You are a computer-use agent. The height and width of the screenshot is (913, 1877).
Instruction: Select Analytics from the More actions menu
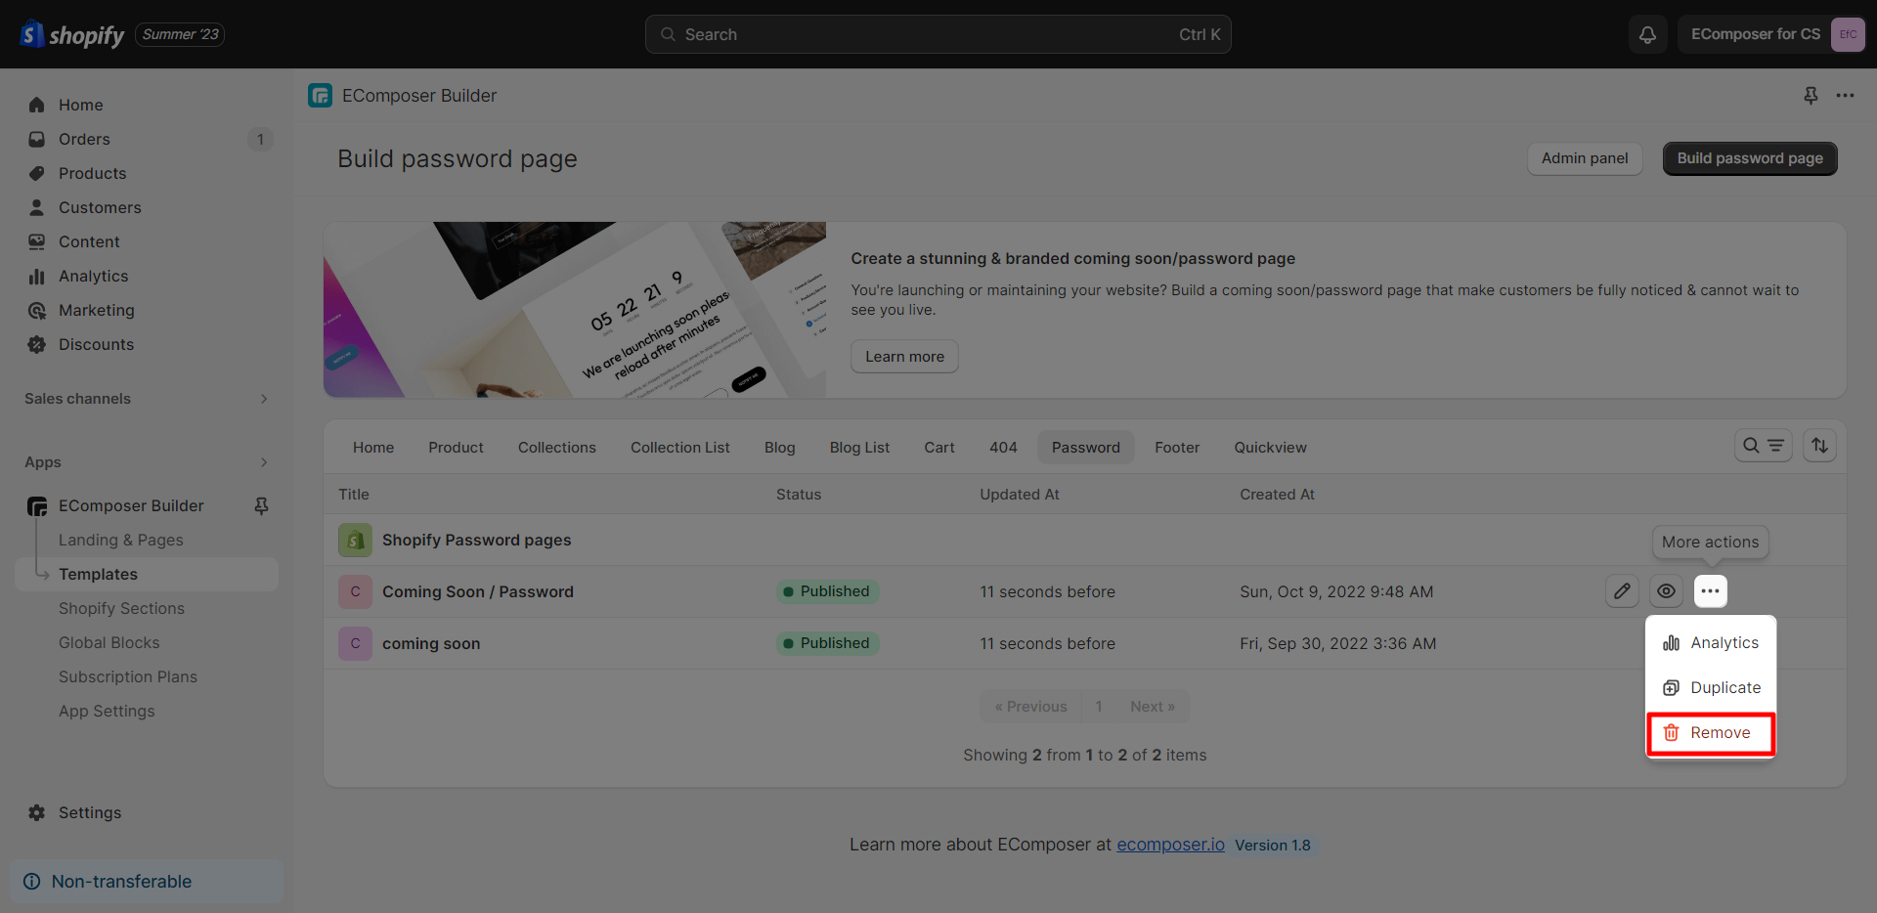pos(1711,643)
